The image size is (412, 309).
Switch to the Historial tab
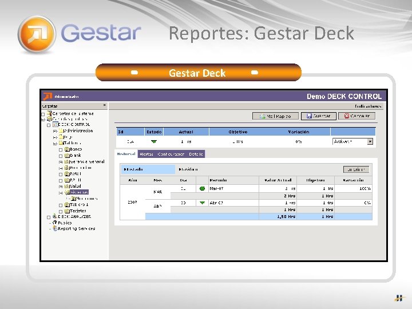click(x=126, y=154)
